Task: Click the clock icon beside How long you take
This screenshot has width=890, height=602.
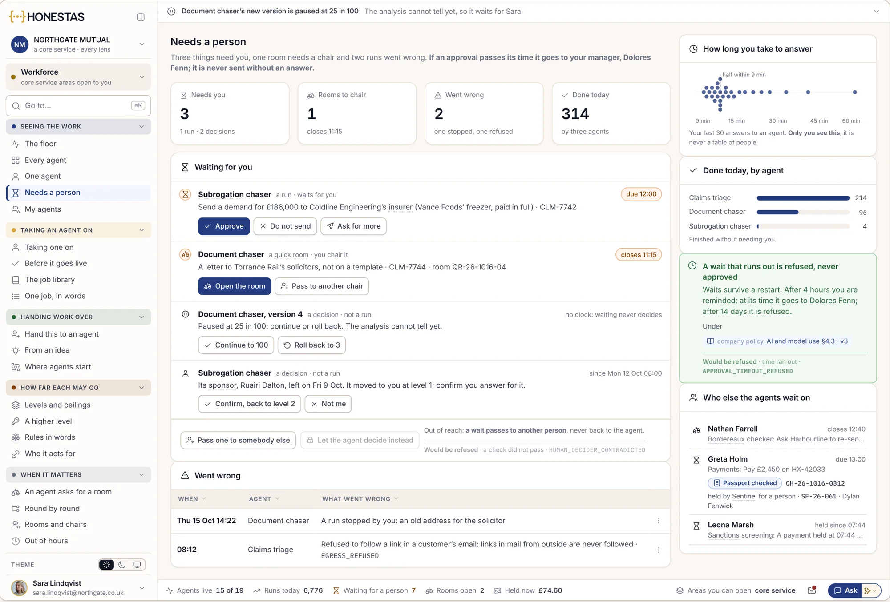Action: click(693, 49)
